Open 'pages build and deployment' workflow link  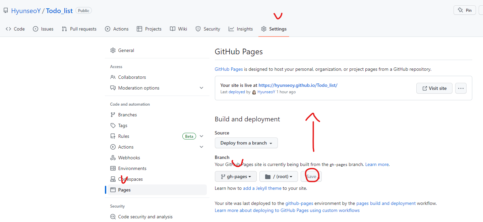coord(386,203)
